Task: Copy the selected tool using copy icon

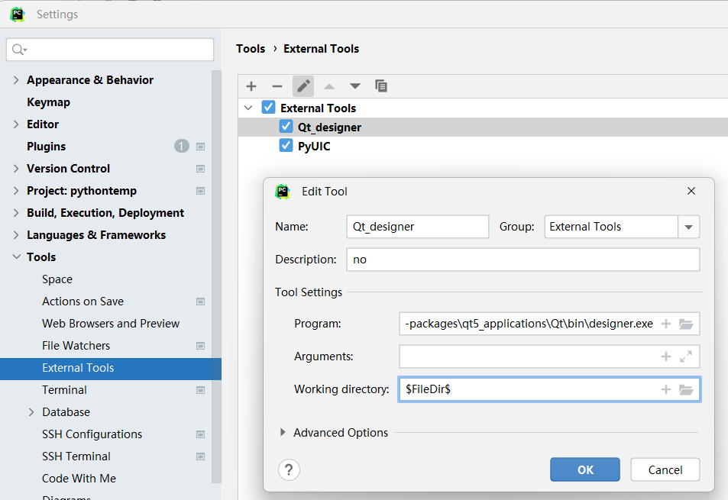Action: 381,85
